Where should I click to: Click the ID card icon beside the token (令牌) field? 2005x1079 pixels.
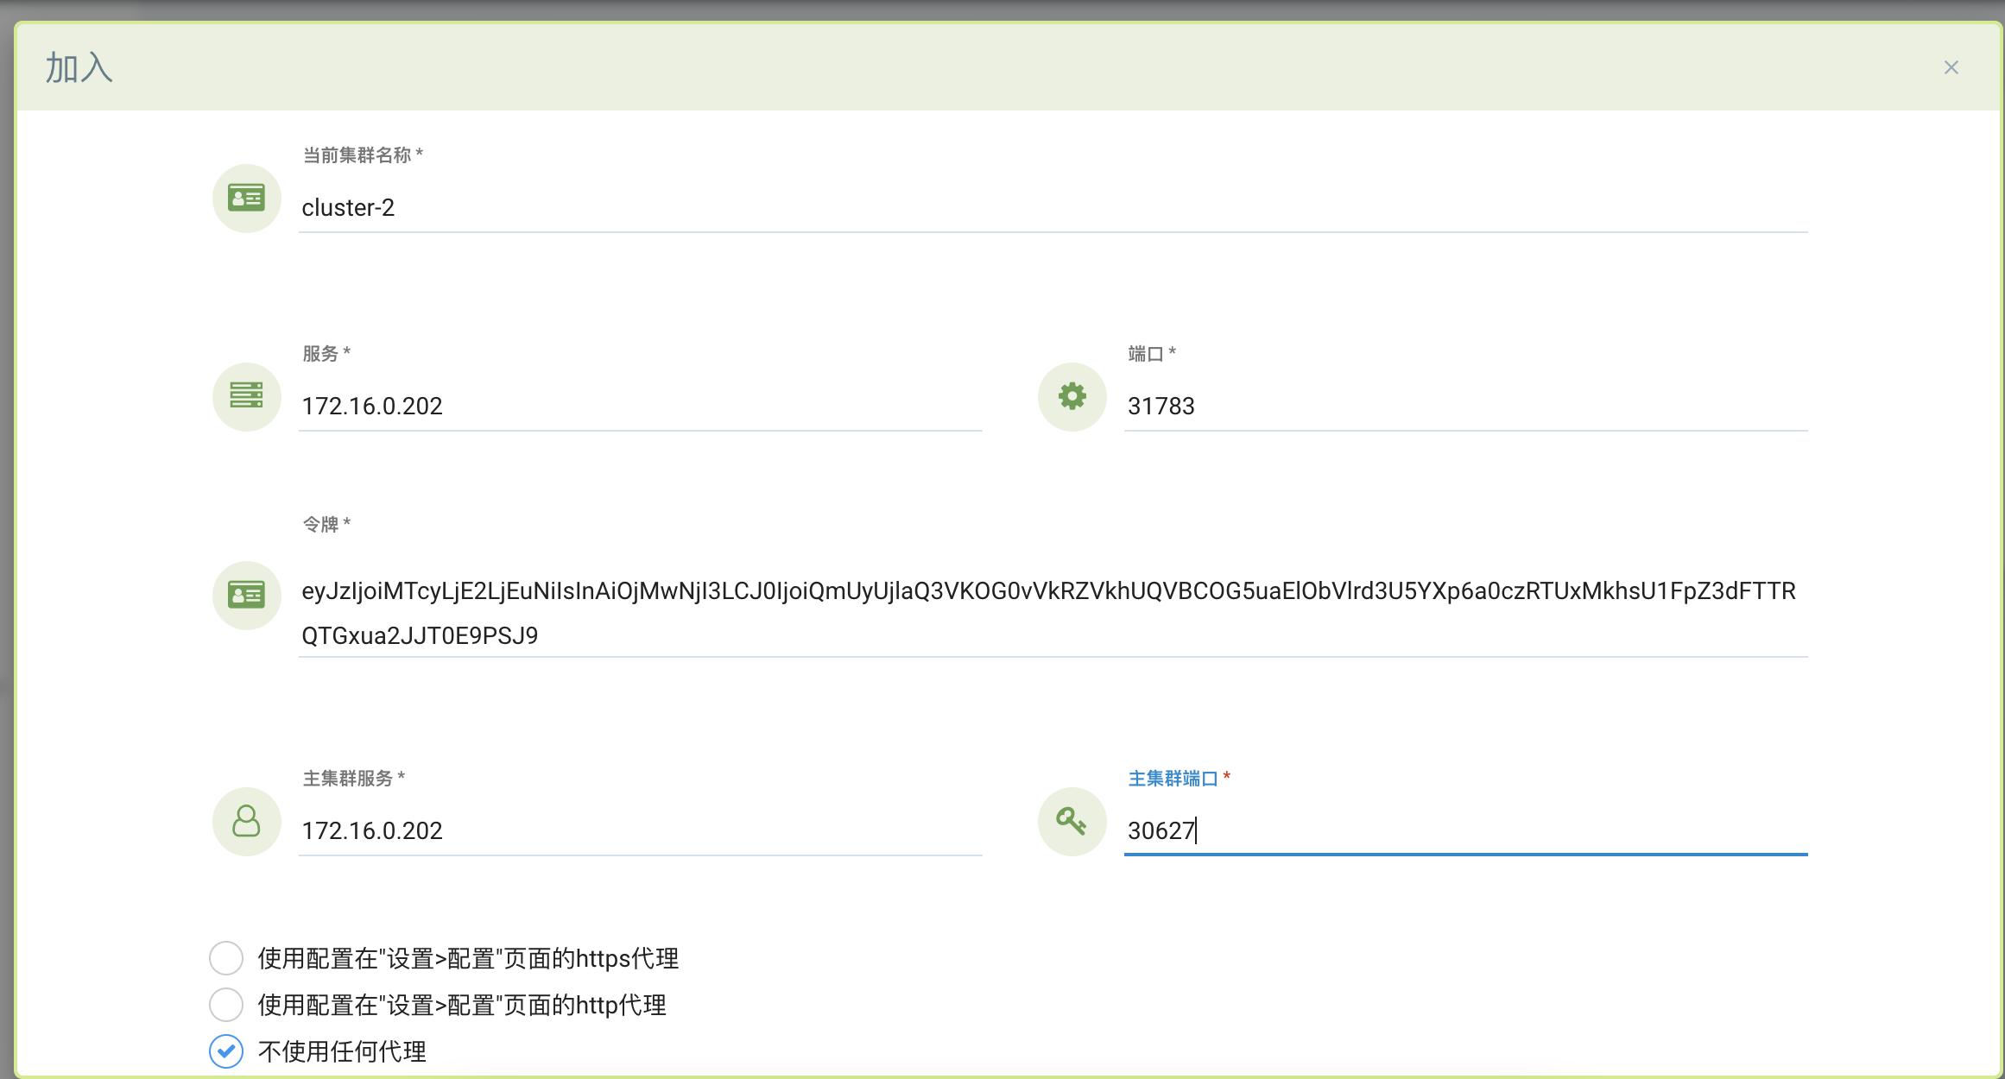click(246, 595)
